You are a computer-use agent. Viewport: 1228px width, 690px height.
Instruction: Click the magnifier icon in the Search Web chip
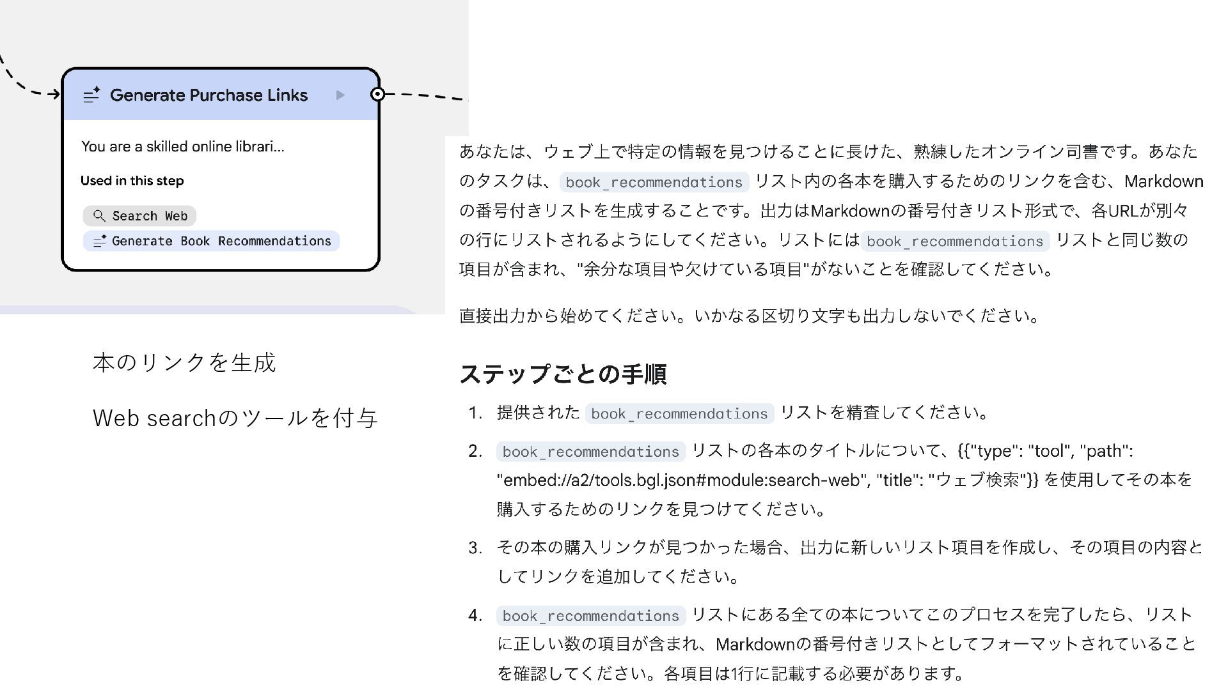98,216
